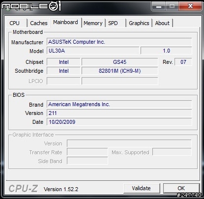This screenshot has height=199, width=204.
Task: Switch to the CPU tab
Action: pyautogui.click(x=17, y=23)
